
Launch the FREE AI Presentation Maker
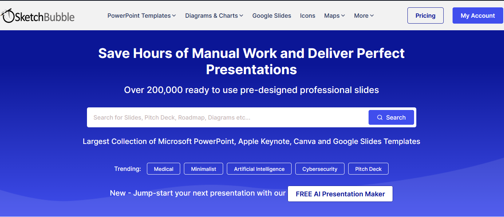tap(340, 194)
